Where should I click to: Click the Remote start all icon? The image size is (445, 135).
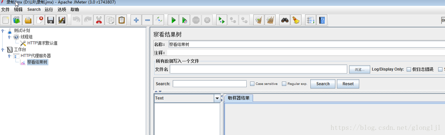click(221, 20)
